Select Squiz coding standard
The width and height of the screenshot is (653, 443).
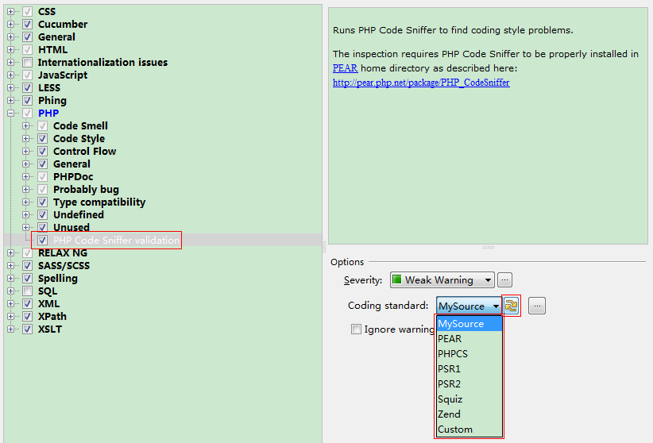469,399
